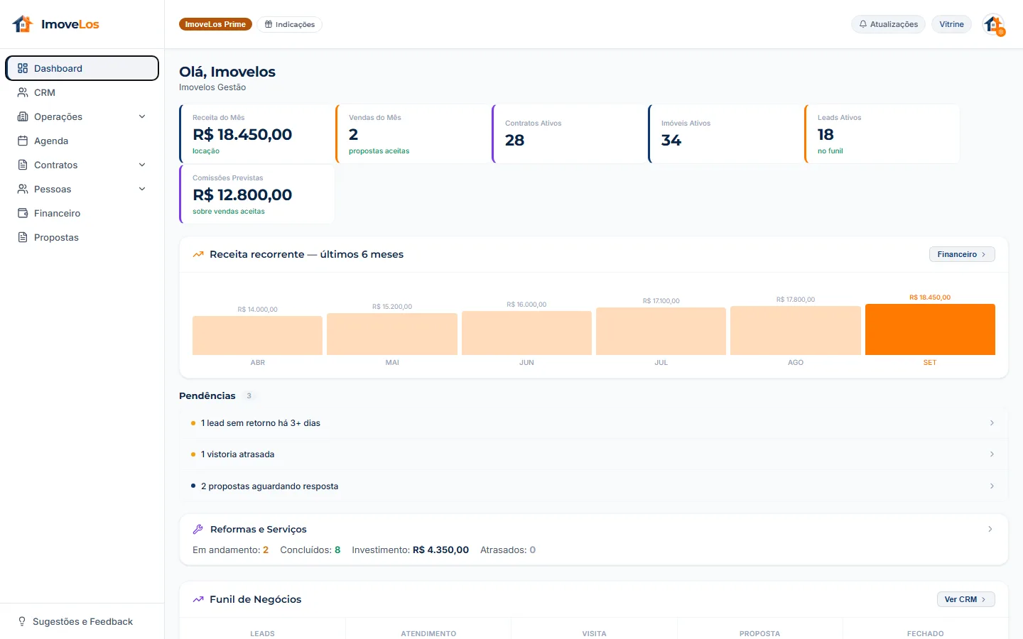Click the gift icon in Indicações
The image size is (1023, 639).
point(269,24)
